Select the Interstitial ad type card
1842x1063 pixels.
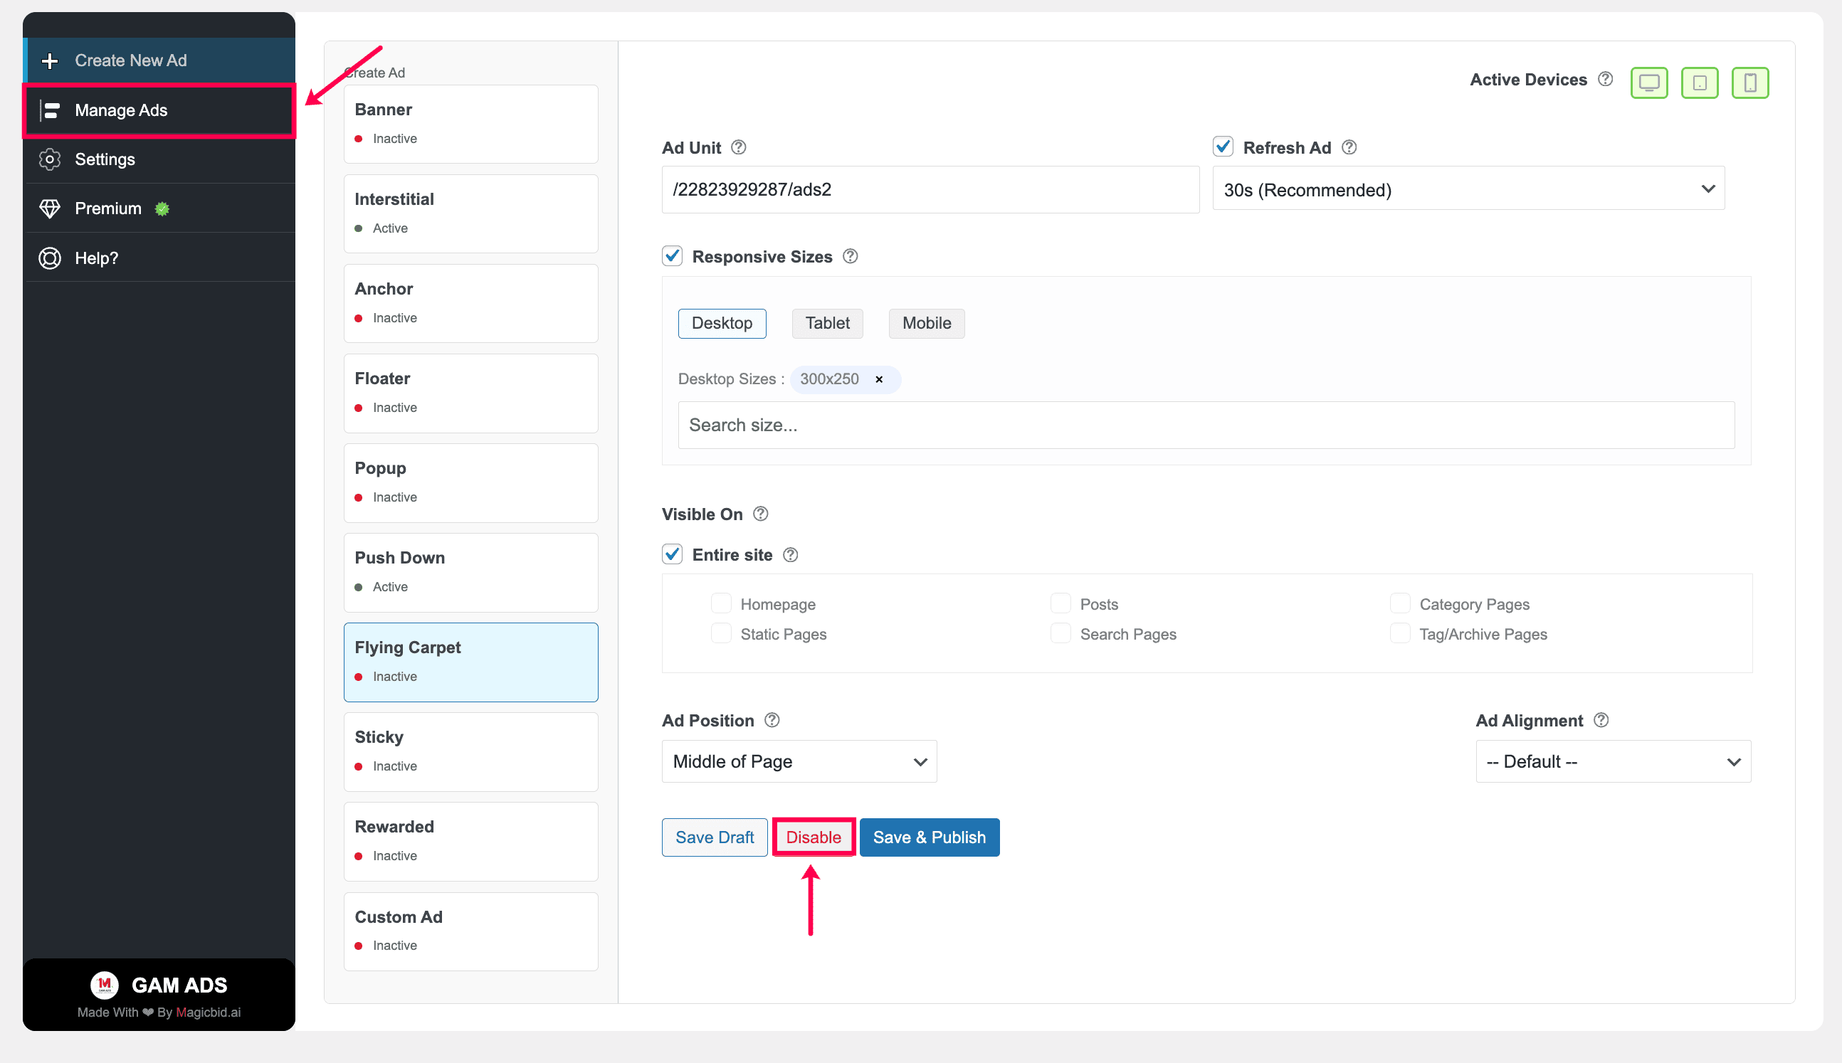click(471, 214)
